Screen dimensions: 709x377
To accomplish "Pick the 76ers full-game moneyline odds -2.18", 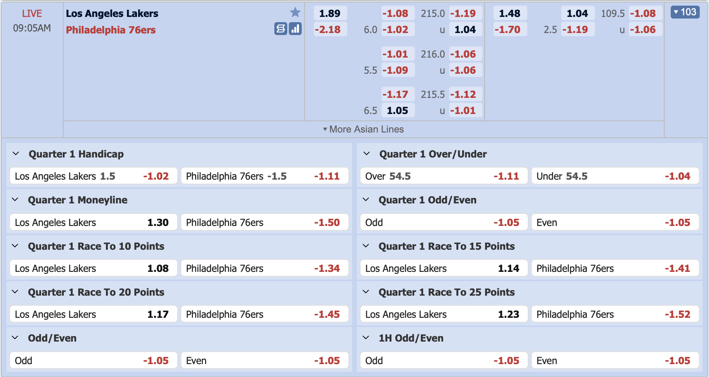I will pos(330,29).
